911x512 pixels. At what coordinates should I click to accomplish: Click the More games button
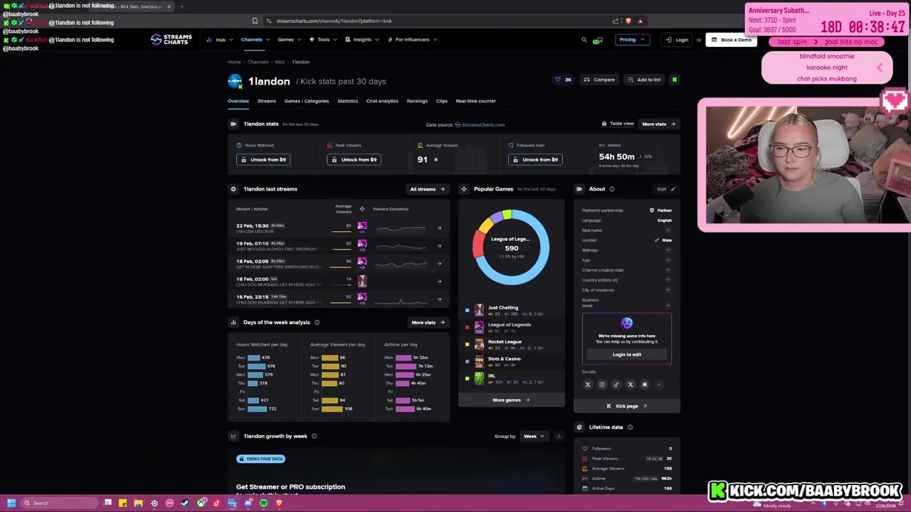tap(511, 400)
